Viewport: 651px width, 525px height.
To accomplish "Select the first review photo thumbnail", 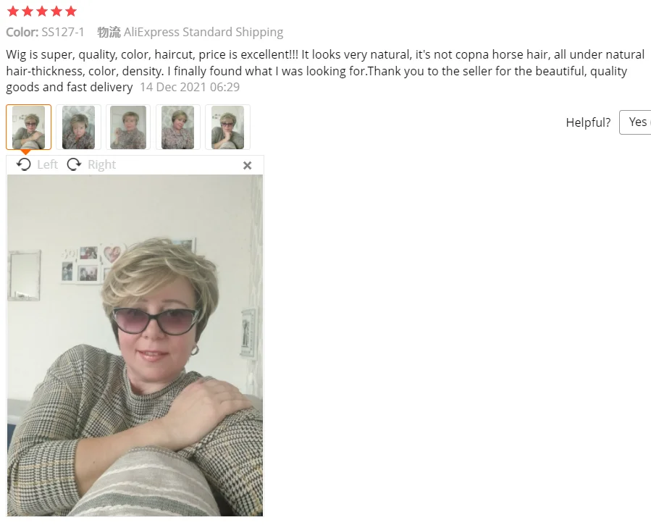I will pyautogui.click(x=29, y=127).
